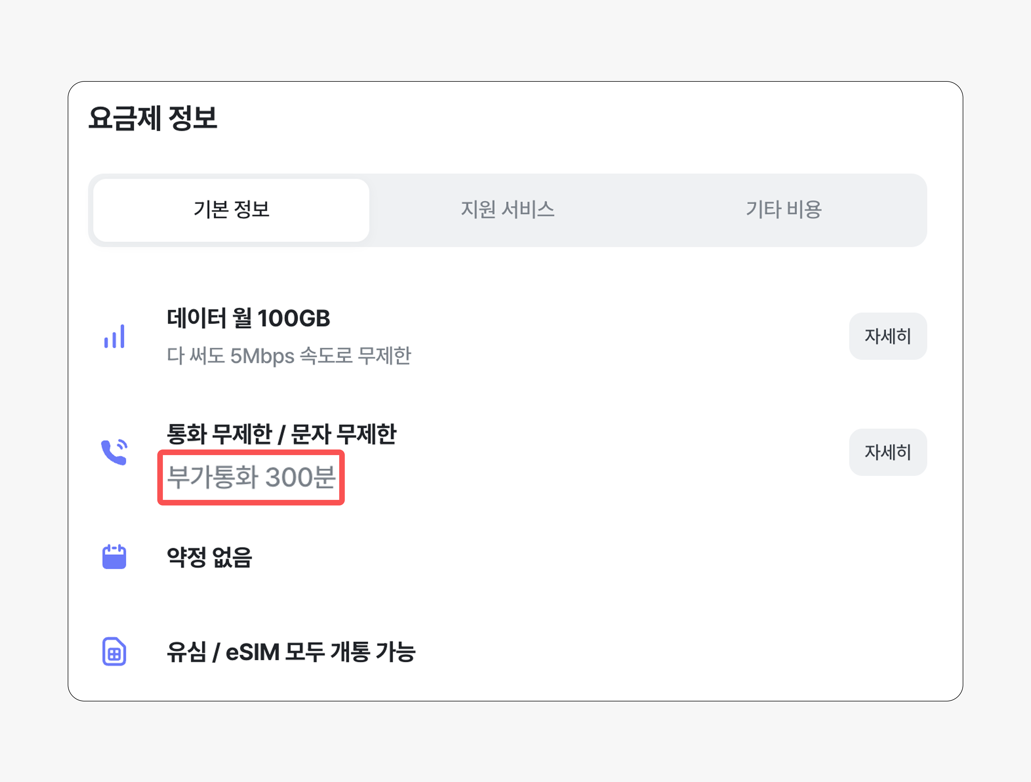The height and width of the screenshot is (782, 1031).
Task: Select the 기타 비용 tab
Action: point(784,210)
